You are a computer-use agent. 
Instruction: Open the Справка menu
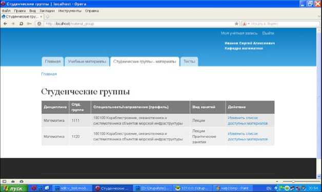(x=92, y=11)
